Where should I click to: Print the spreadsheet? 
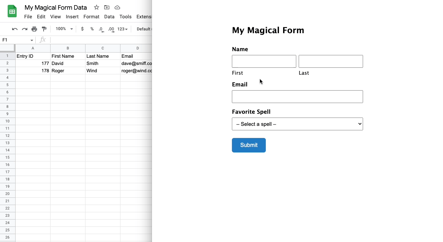(x=34, y=29)
